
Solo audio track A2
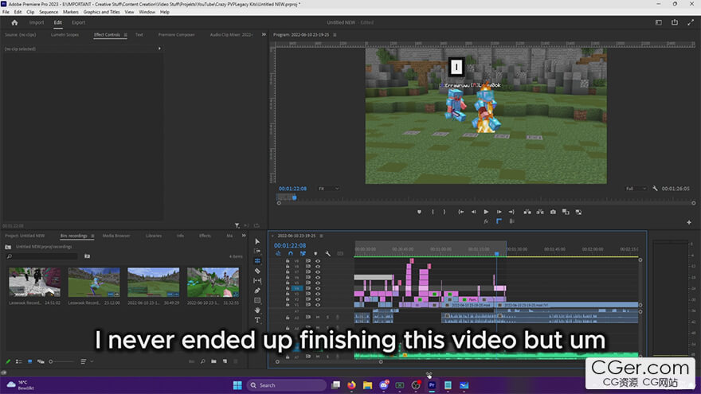(x=327, y=317)
